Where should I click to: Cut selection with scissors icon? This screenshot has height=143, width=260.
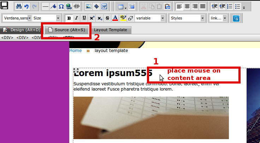tap(143, 6)
